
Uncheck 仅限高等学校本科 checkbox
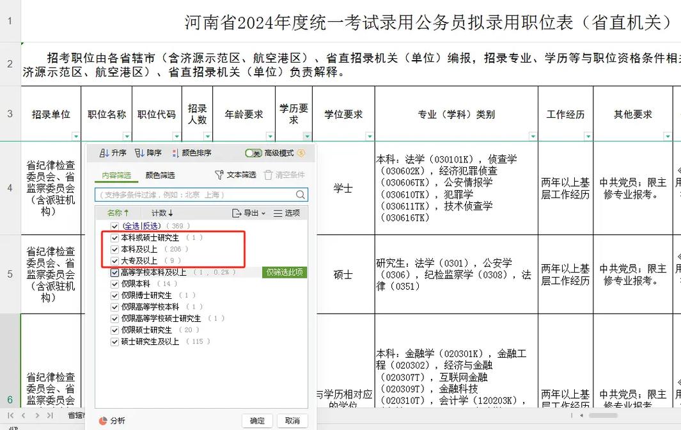click(x=114, y=307)
